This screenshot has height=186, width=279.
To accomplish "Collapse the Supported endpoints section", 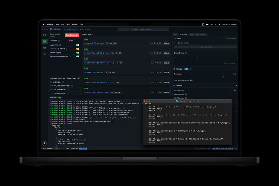I will [x=79, y=78].
